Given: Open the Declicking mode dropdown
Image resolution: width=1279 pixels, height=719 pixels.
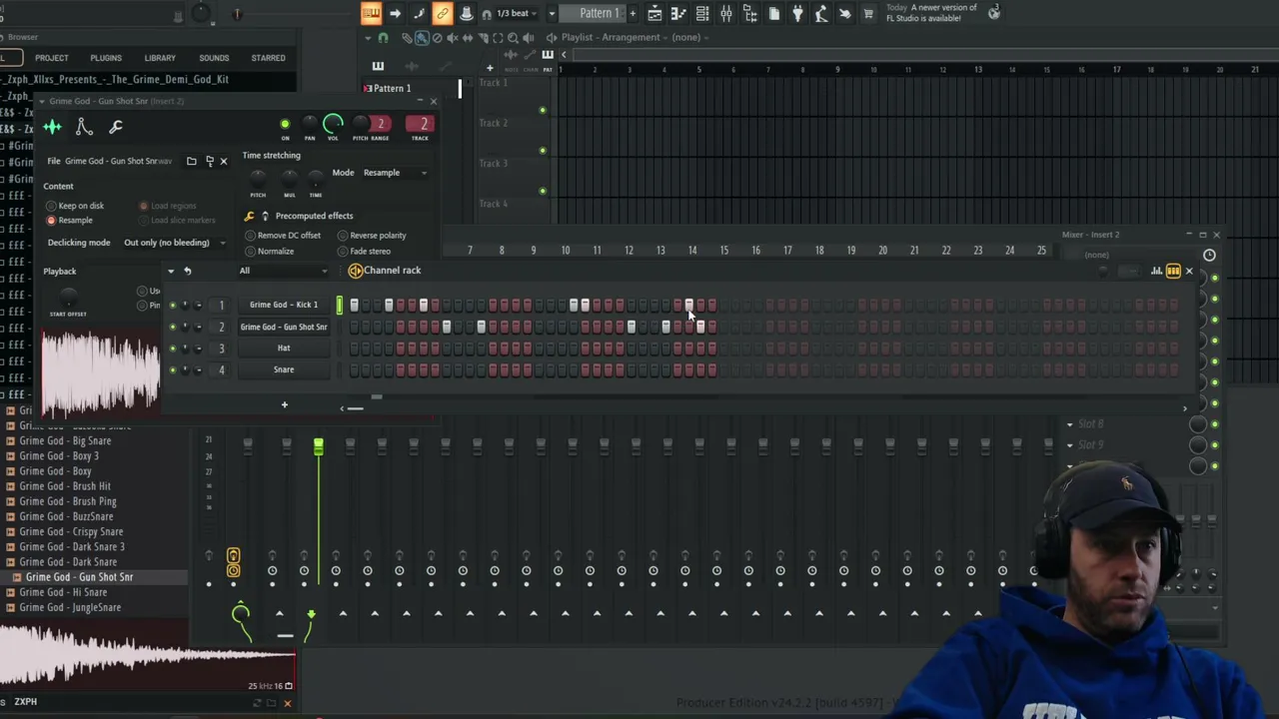Looking at the screenshot, I should pos(174,243).
